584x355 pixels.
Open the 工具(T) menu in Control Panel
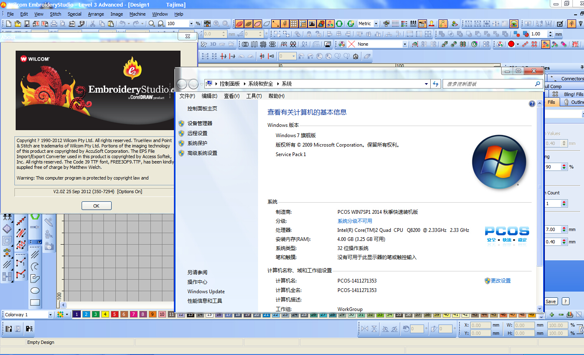[x=254, y=96]
